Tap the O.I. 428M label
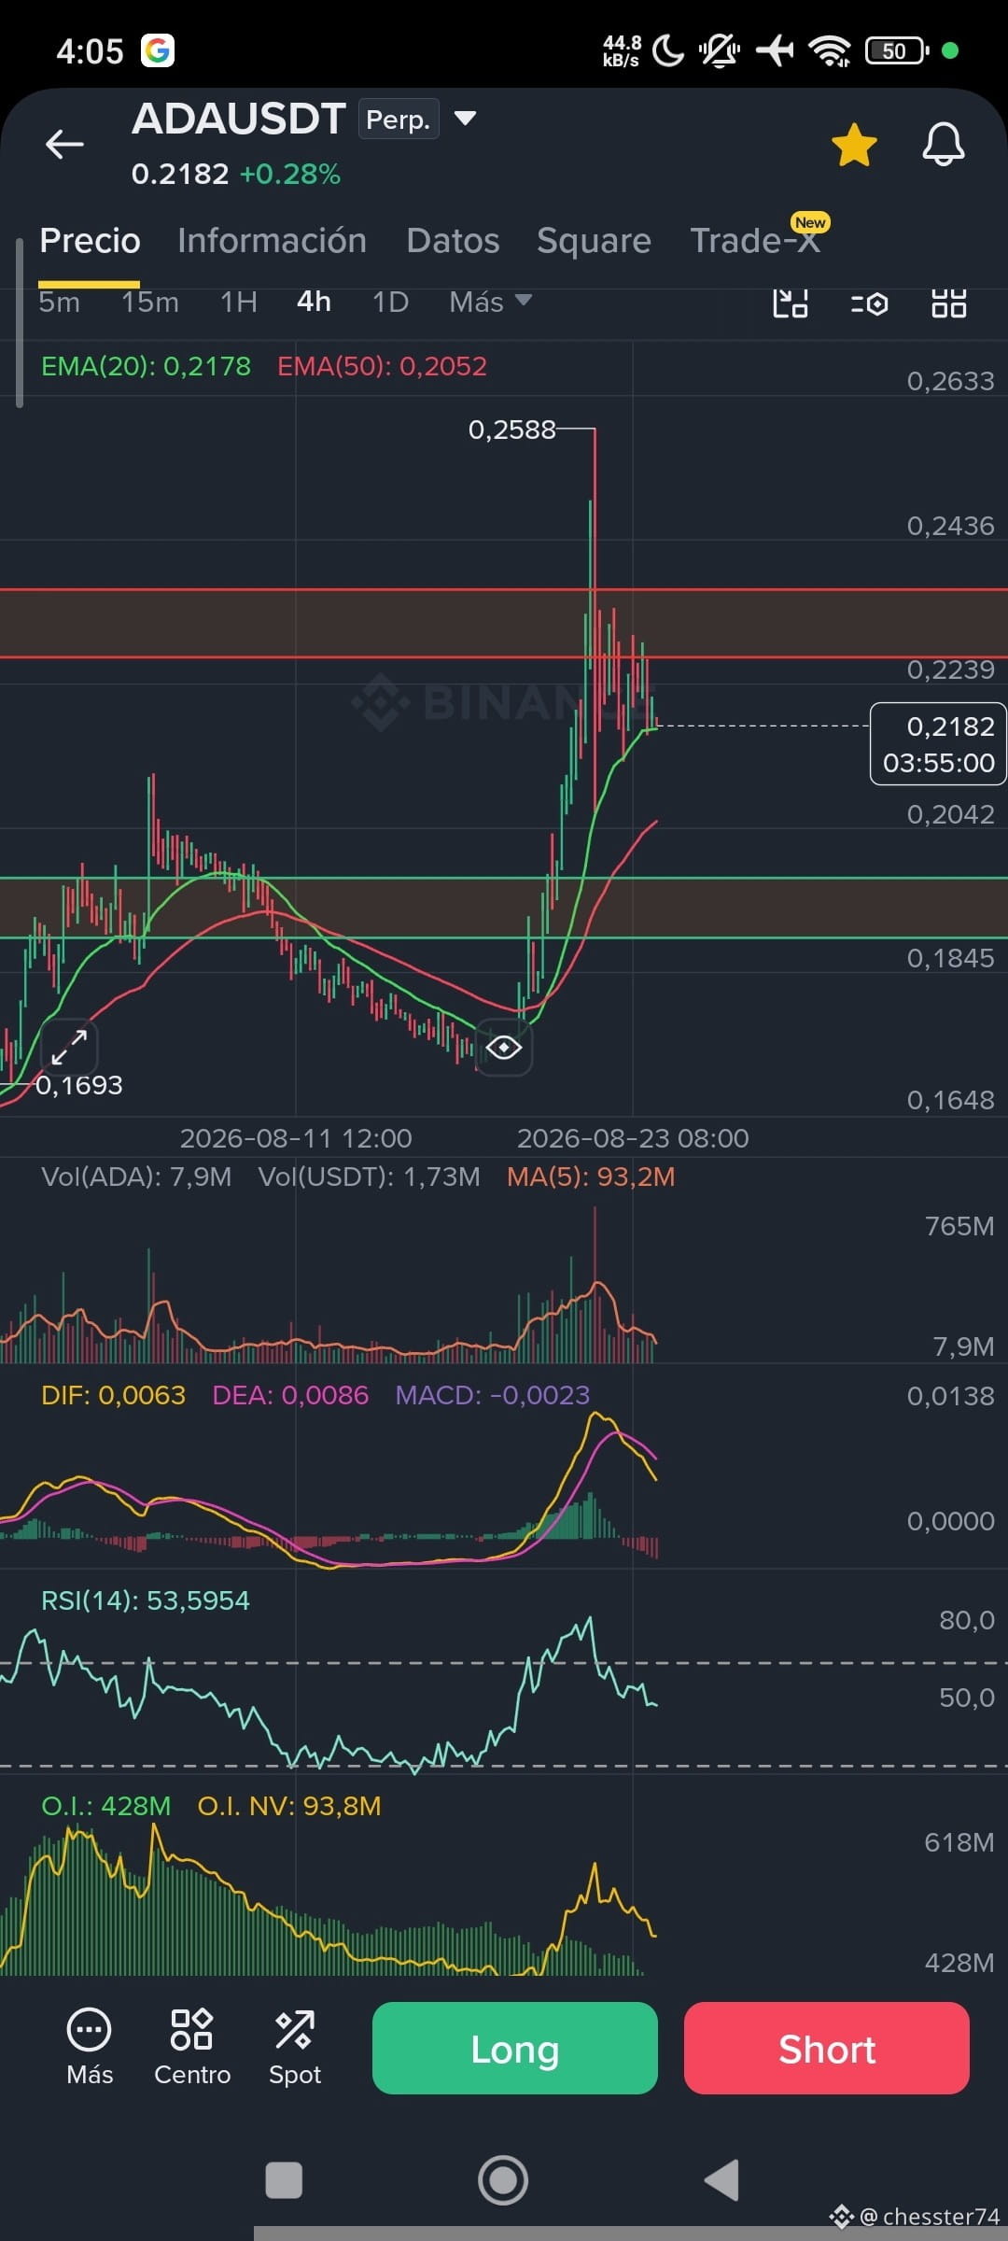This screenshot has width=1008, height=2241. [105, 1806]
